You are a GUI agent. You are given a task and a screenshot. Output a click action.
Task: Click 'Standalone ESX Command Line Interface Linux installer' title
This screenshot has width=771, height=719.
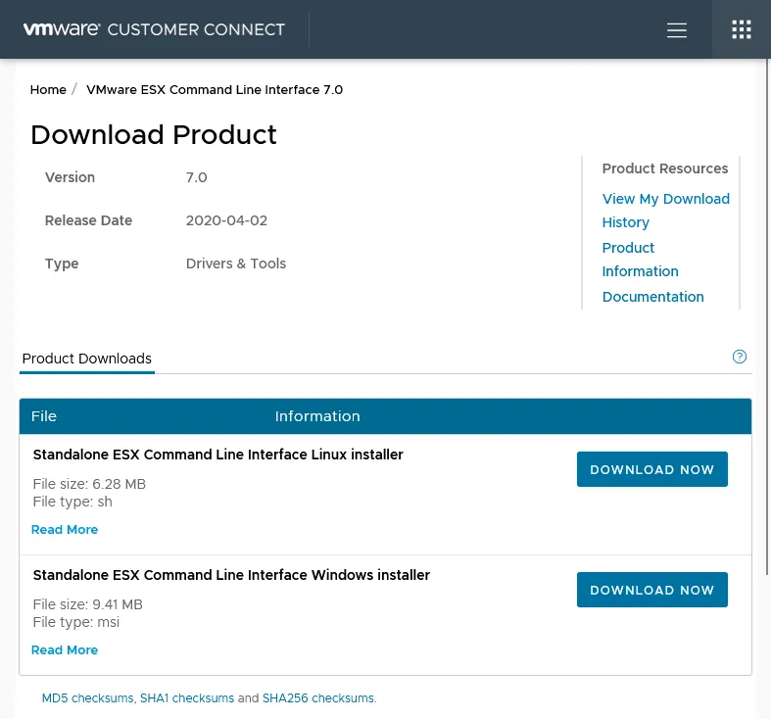[x=217, y=455]
